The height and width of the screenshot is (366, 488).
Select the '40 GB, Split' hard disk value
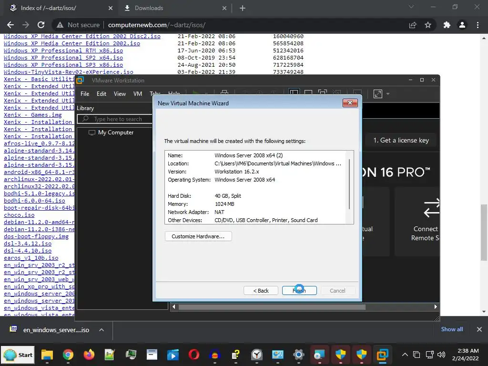(x=227, y=196)
